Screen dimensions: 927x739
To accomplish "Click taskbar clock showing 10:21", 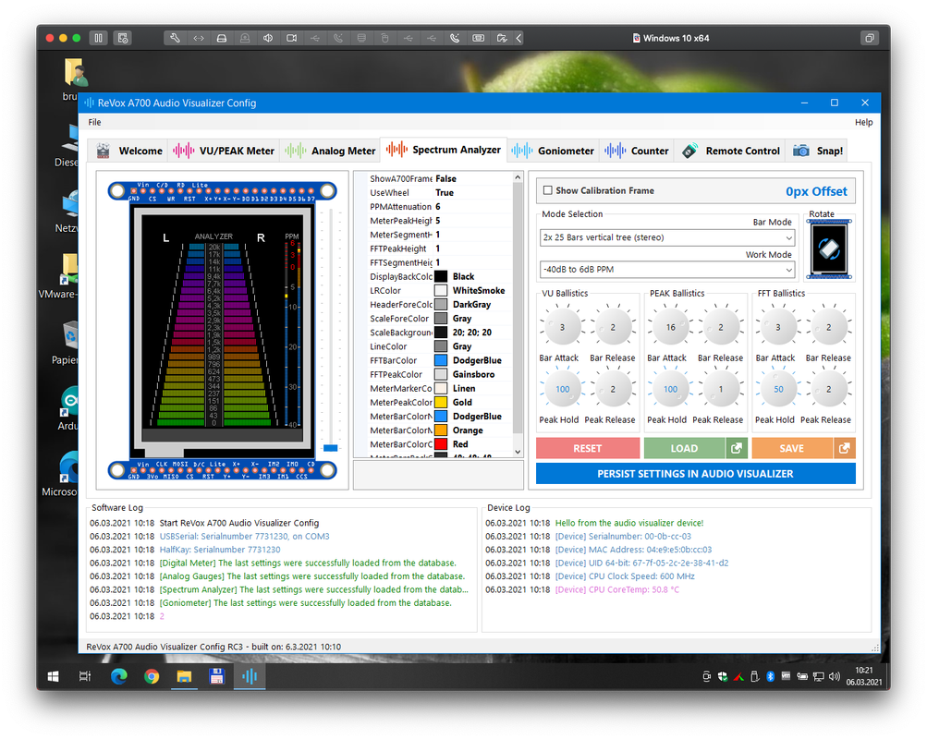I will point(864,676).
